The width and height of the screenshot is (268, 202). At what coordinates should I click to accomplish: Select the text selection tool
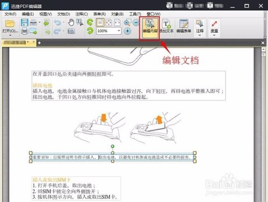[x=80, y=23]
